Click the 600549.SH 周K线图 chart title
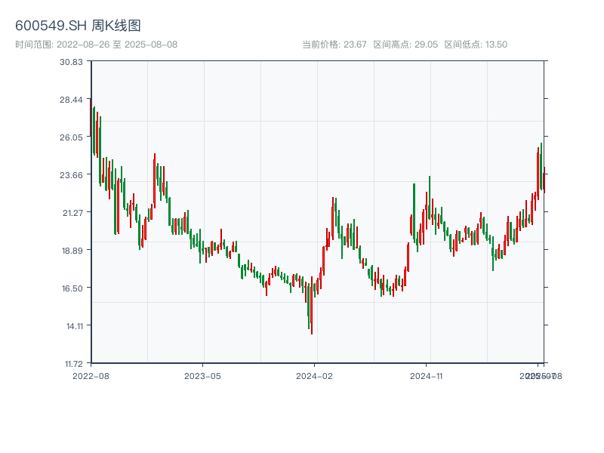 coord(78,26)
